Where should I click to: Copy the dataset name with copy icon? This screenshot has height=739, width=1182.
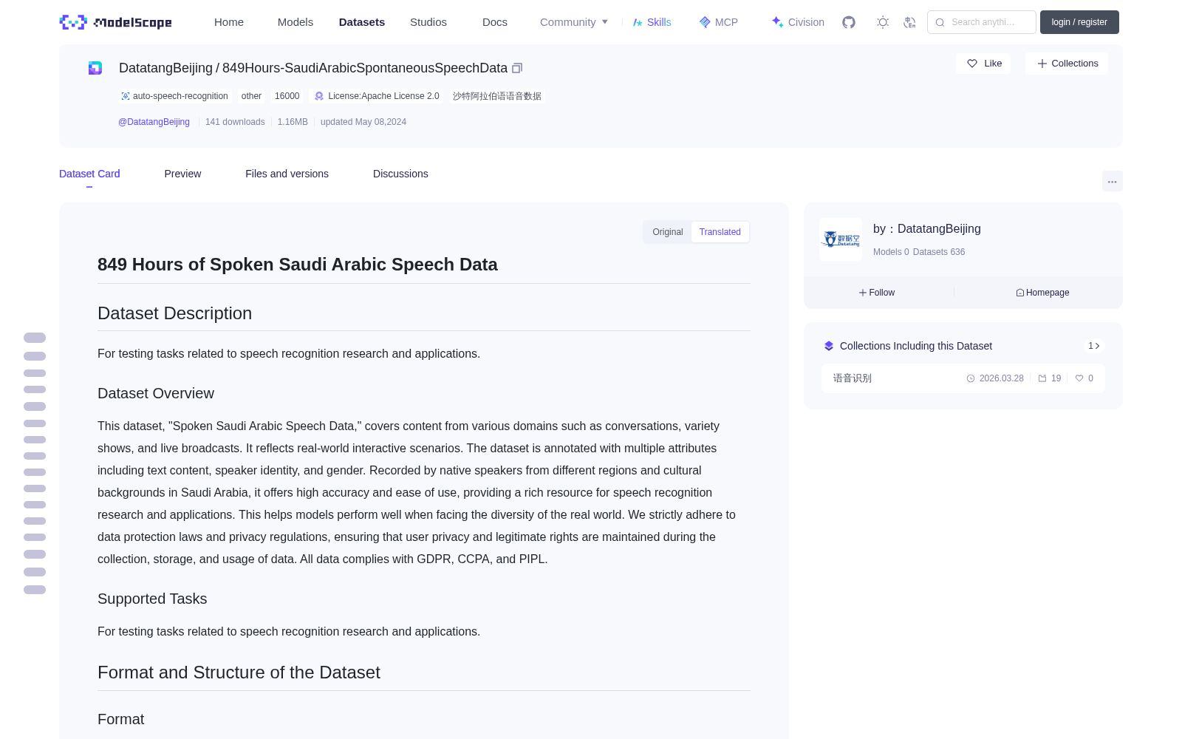coord(517,68)
